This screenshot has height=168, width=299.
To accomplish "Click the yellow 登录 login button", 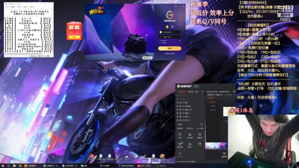I will coord(170,49).
